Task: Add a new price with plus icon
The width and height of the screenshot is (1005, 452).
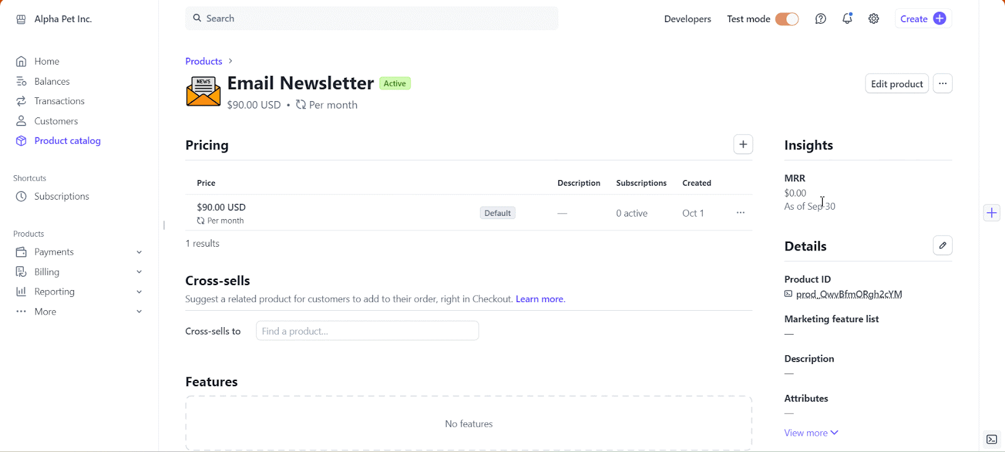Action: pos(743,144)
